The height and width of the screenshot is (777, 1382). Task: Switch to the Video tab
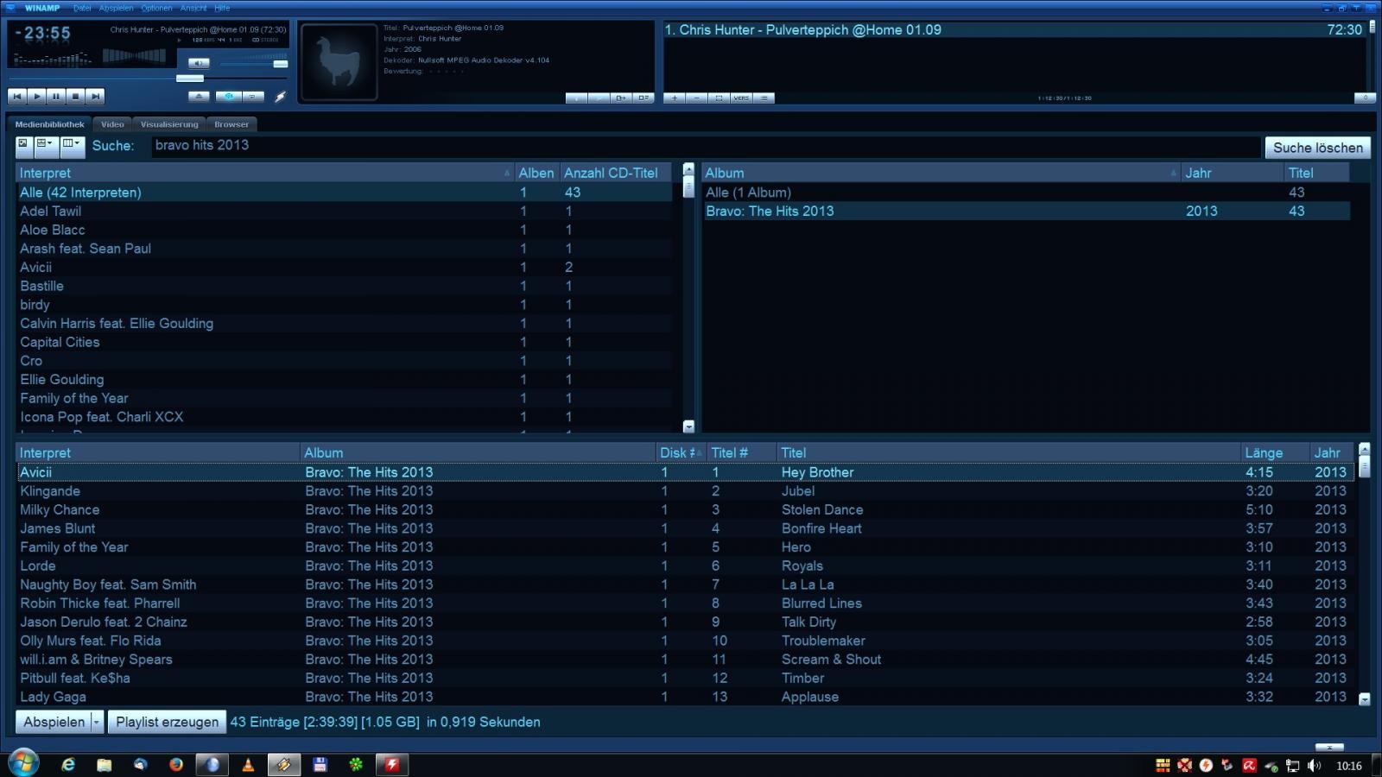pos(112,124)
